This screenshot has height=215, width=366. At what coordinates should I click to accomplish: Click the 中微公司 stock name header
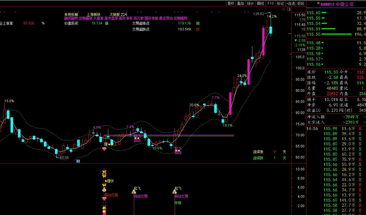[x=345, y=4]
